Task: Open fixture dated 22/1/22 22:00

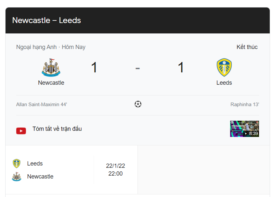Action: 71,170
